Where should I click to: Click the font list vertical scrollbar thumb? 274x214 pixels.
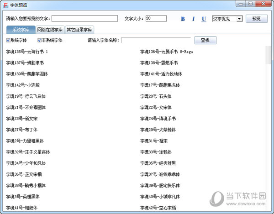click(x=268, y=55)
